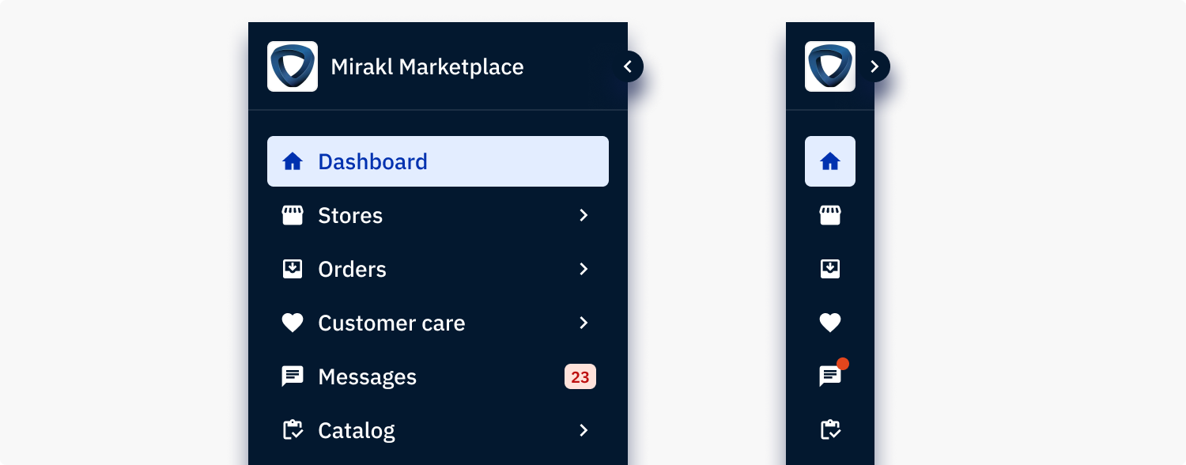Image resolution: width=1186 pixels, height=465 pixels.
Task: Click the Orders label in expanded sidebar
Action: [352, 269]
